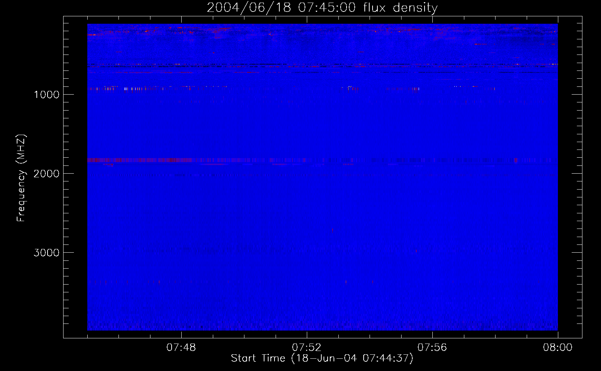The image size is (601, 371).
Task: Click the 'Start Time (18-Jun-04 07:44:37)' label
Action: 322,358
